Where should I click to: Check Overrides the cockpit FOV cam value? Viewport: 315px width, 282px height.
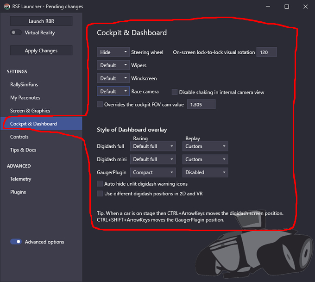click(x=100, y=104)
